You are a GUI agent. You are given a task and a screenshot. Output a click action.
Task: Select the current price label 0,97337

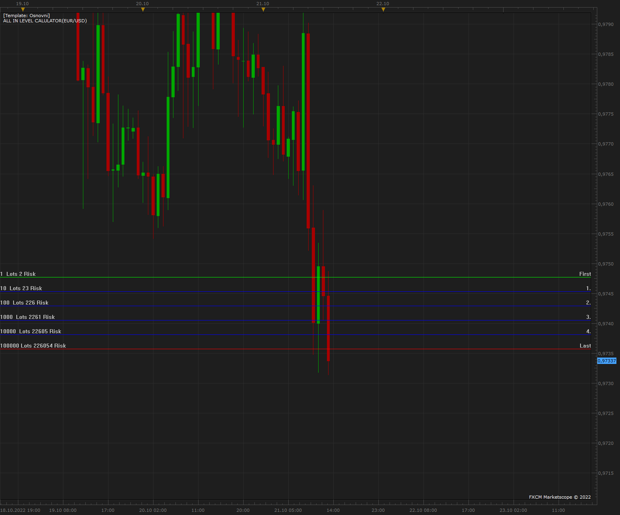tap(606, 361)
